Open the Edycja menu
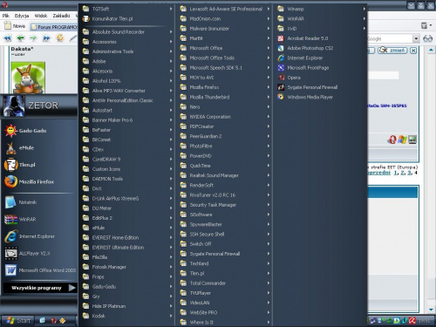Image resolution: width=436 pixels, height=327 pixels. [x=22, y=16]
